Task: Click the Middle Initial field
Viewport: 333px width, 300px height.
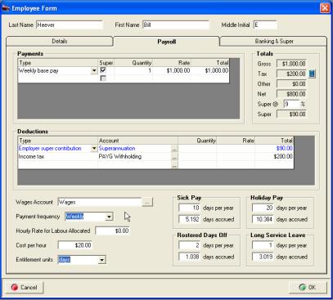Action: pyautogui.click(x=265, y=25)
